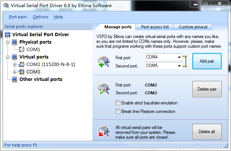Viewport: 231px width, 151px height.
Task: Click the Delete pair button
Action: [207, 89]
